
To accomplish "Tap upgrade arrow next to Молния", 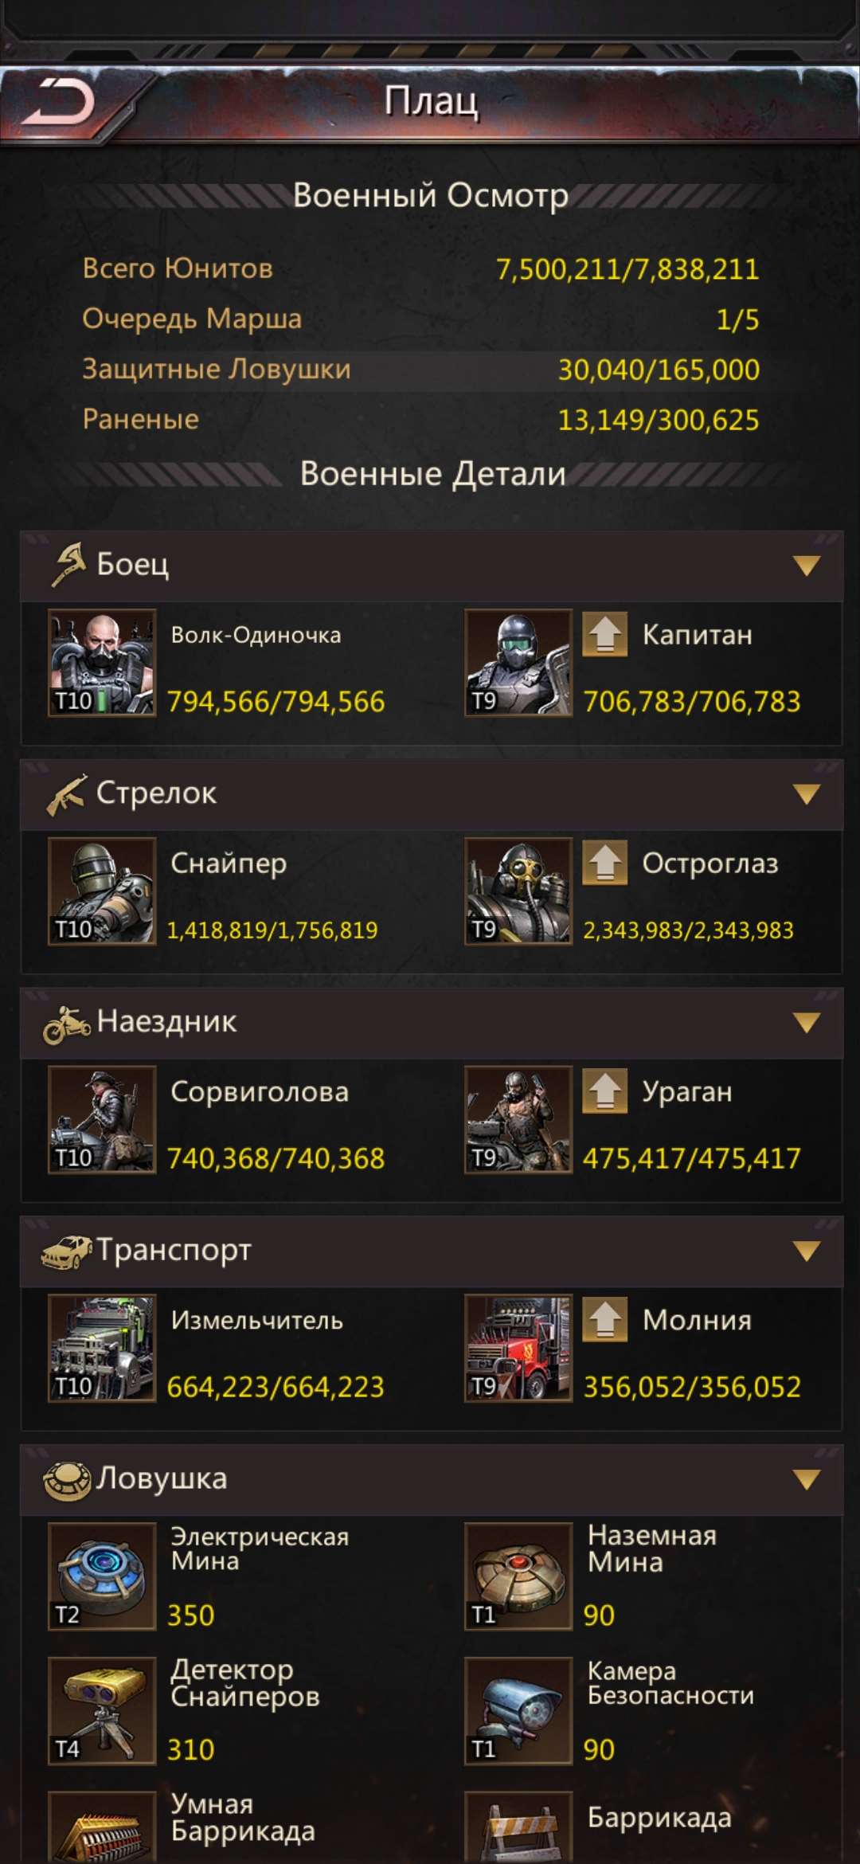I will 604,1320.
